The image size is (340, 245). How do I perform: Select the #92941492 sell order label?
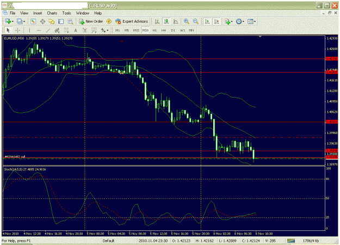[15, 157]
